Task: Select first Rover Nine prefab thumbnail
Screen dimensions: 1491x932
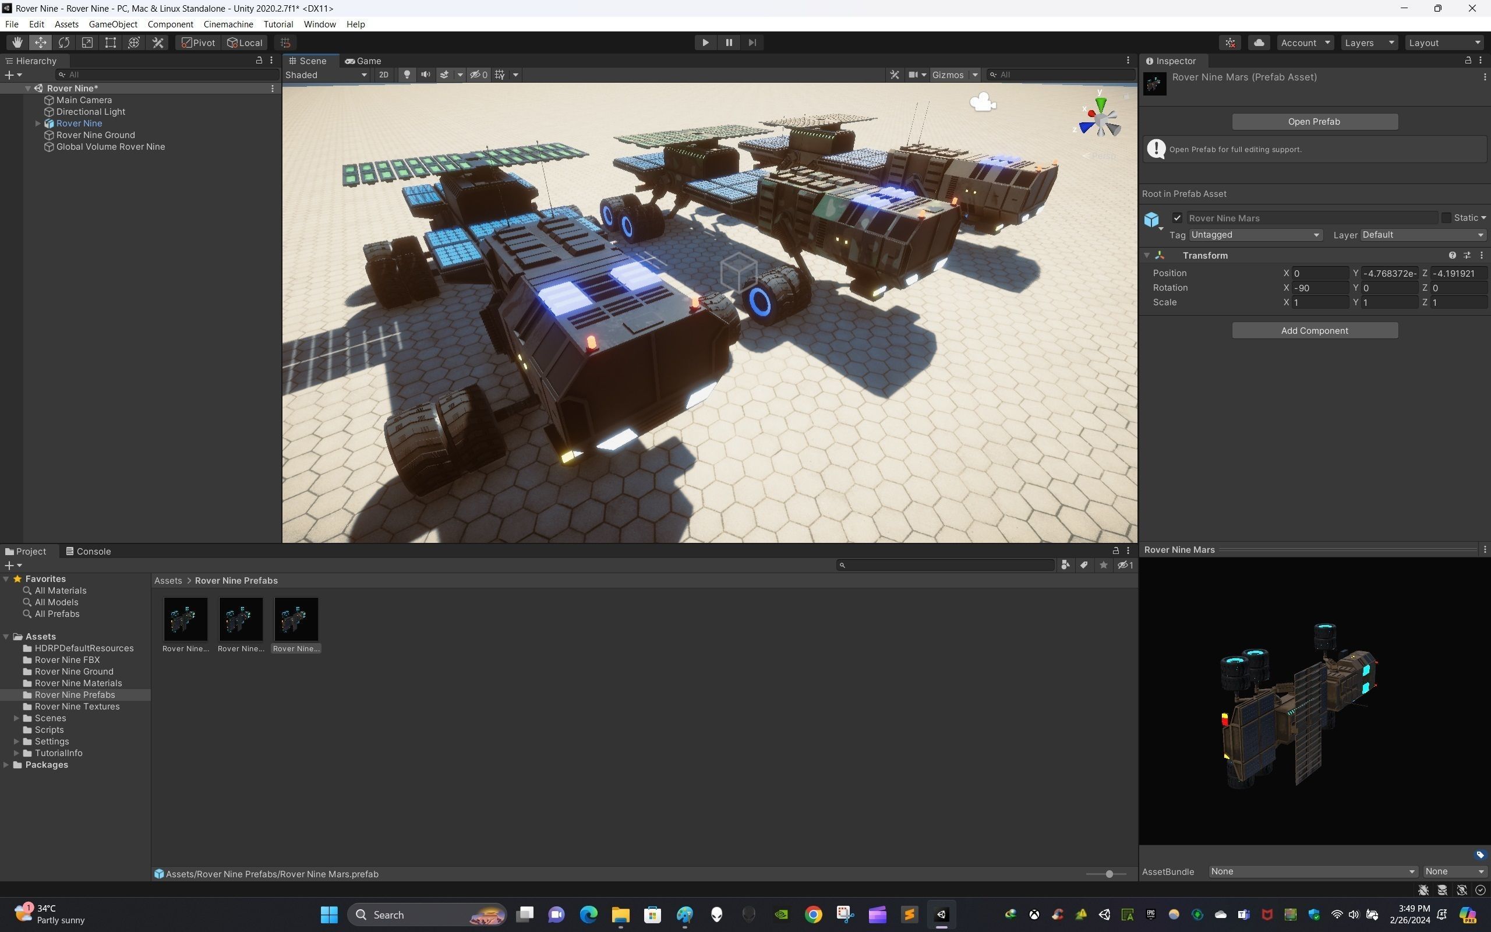Action: coord(185,619)
